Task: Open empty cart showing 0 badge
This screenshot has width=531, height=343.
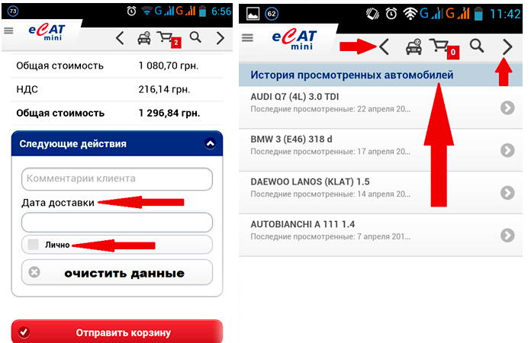Action: (444, 48)
